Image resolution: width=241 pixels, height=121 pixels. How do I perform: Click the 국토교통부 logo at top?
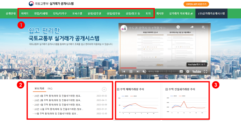click(51, 4)
